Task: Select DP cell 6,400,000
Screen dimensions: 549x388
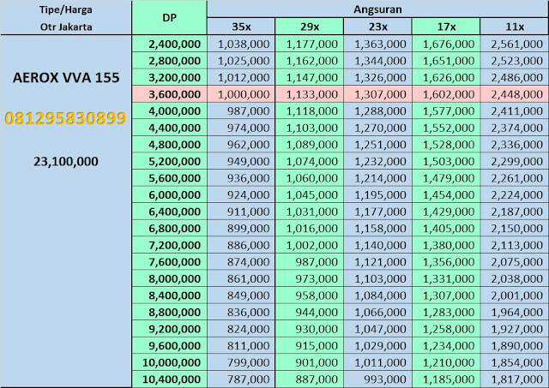Action: pos(170,212)
